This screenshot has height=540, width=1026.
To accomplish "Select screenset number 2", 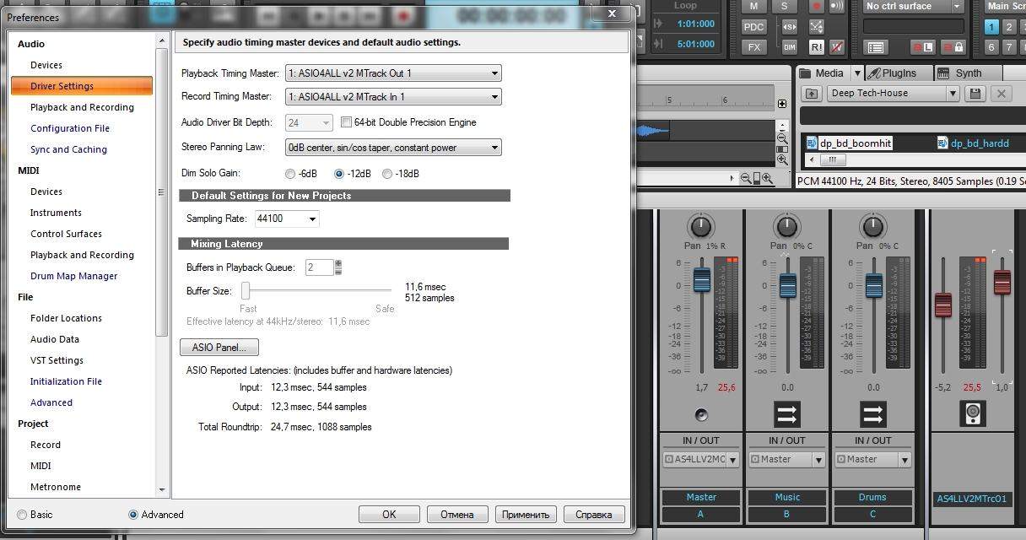I will click(1011, 27).
